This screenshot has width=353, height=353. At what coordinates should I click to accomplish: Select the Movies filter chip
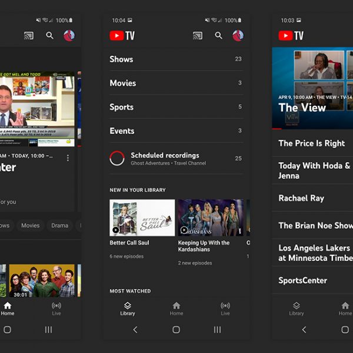[x=31, y=225]
